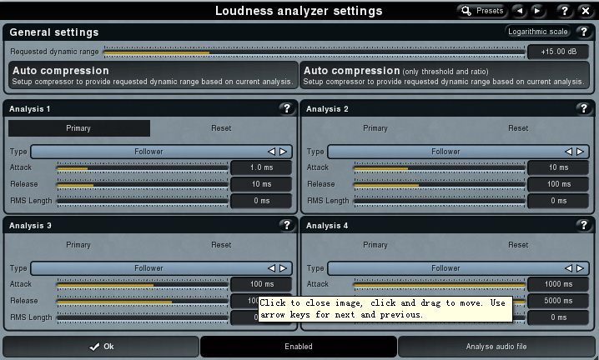Screen dimensions: 599x360
Task: Select next Type in Analysis 2
Action: (580, 152)
